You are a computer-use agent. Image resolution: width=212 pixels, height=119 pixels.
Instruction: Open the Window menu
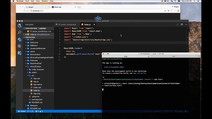point(45,1)
